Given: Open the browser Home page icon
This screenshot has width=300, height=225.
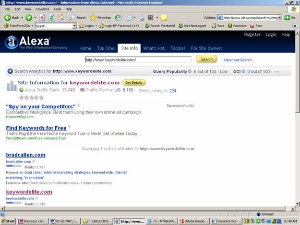Looking at the screenshot, I should click(61, 18).
